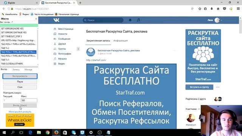The image size is (242, 136).
Task: Open Pocket icon in toolbar
Action: tap(224, 9)
